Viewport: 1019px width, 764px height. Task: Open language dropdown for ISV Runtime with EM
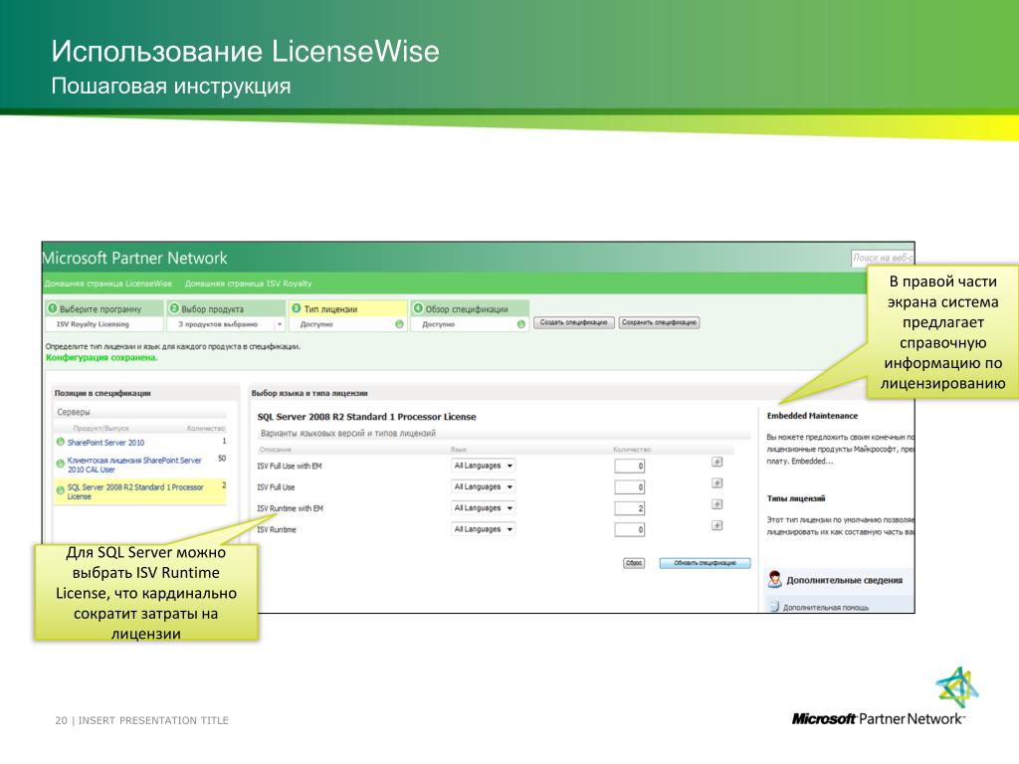click(x=484, y=508)
